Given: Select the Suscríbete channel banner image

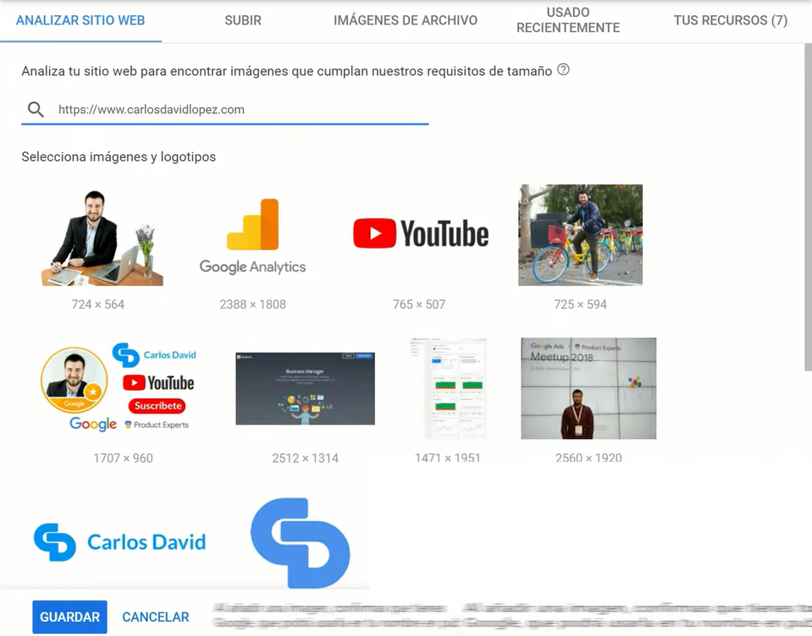Looking at the screenshot, I should point(119,387).
